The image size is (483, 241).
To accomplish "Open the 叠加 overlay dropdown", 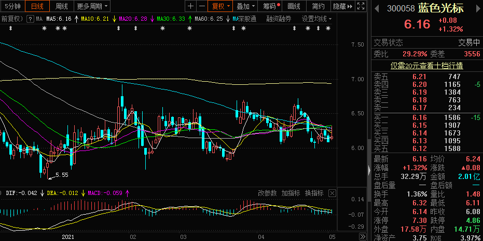I will (245, 6).
